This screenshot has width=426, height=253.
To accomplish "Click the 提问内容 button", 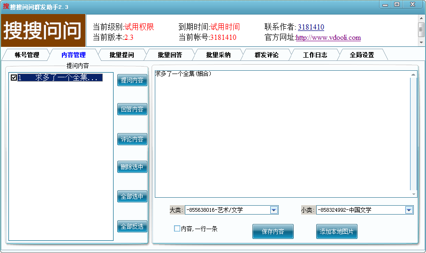I will (x=132, y=81).
